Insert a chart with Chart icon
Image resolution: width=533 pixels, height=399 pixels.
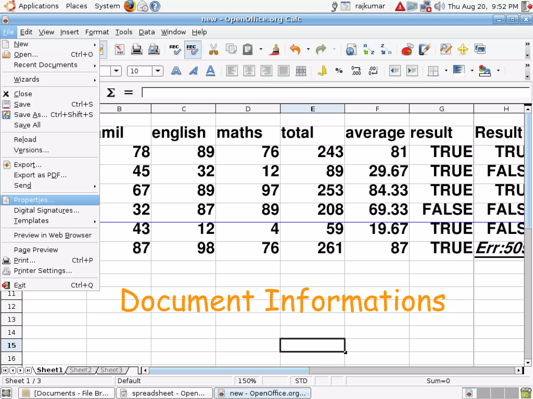pos(407,49)
